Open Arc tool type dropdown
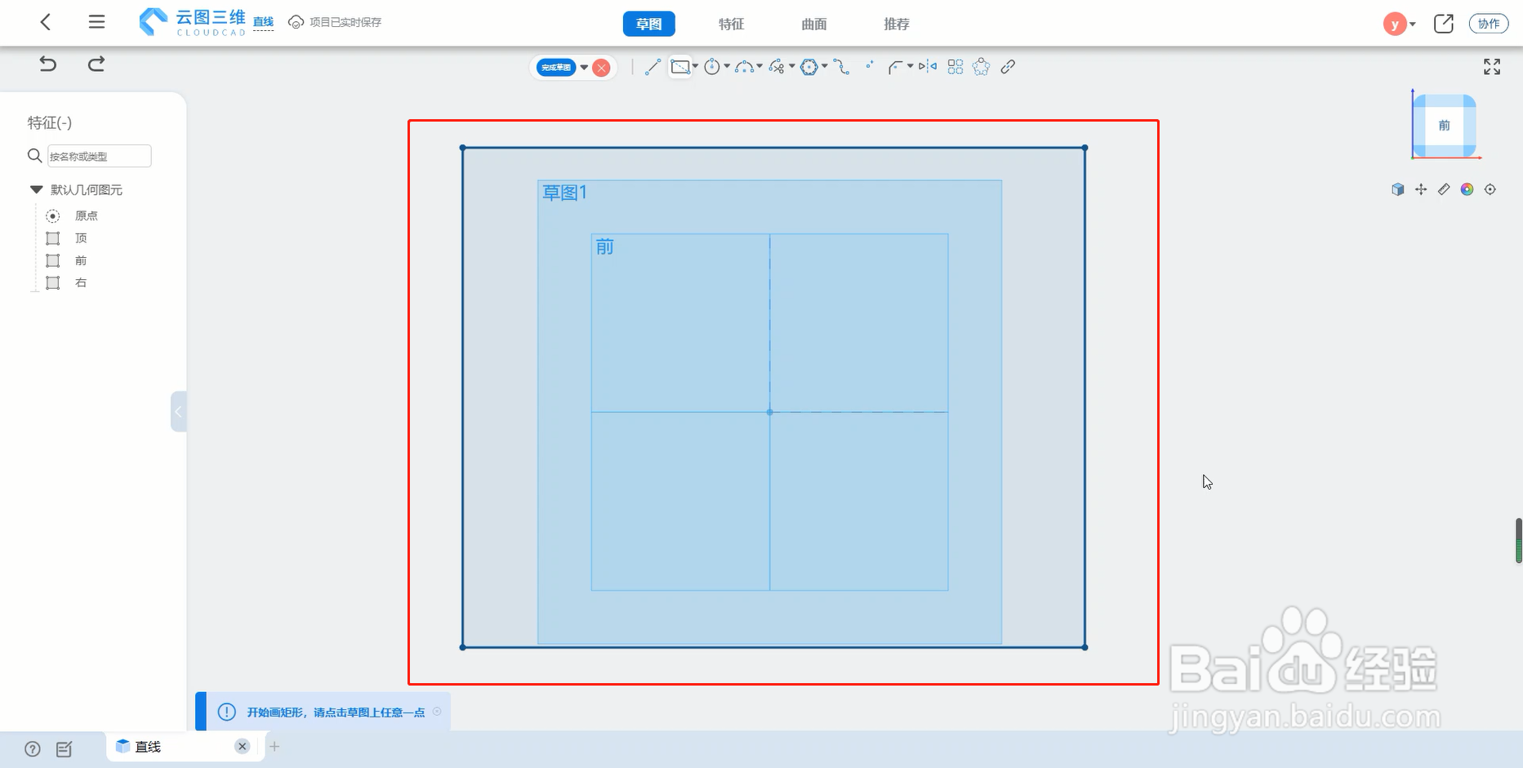 tap(759, 67)
